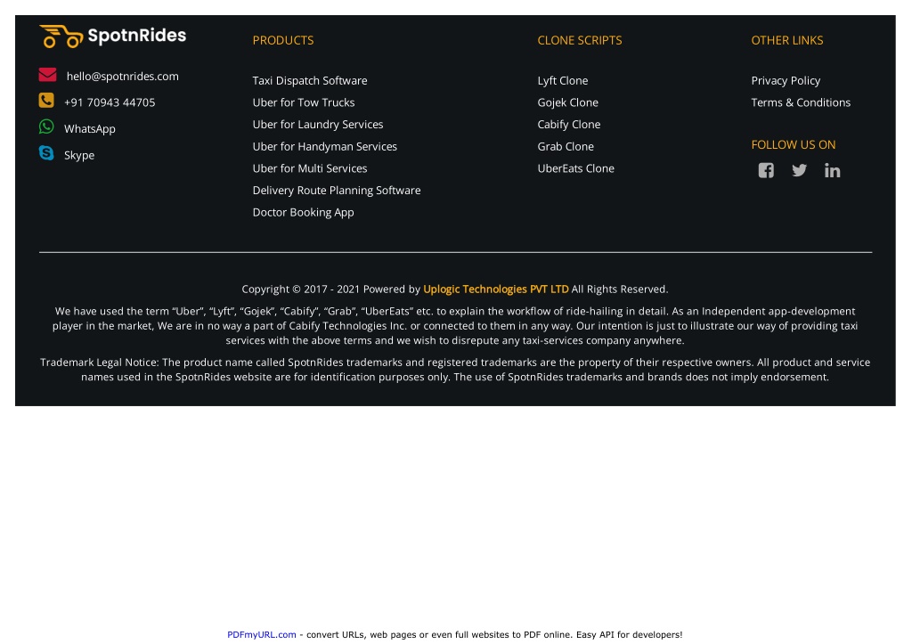Click the FOLLOW US ON heading
The height and width of the screenshot is (644, 912).
click(794, 145)
